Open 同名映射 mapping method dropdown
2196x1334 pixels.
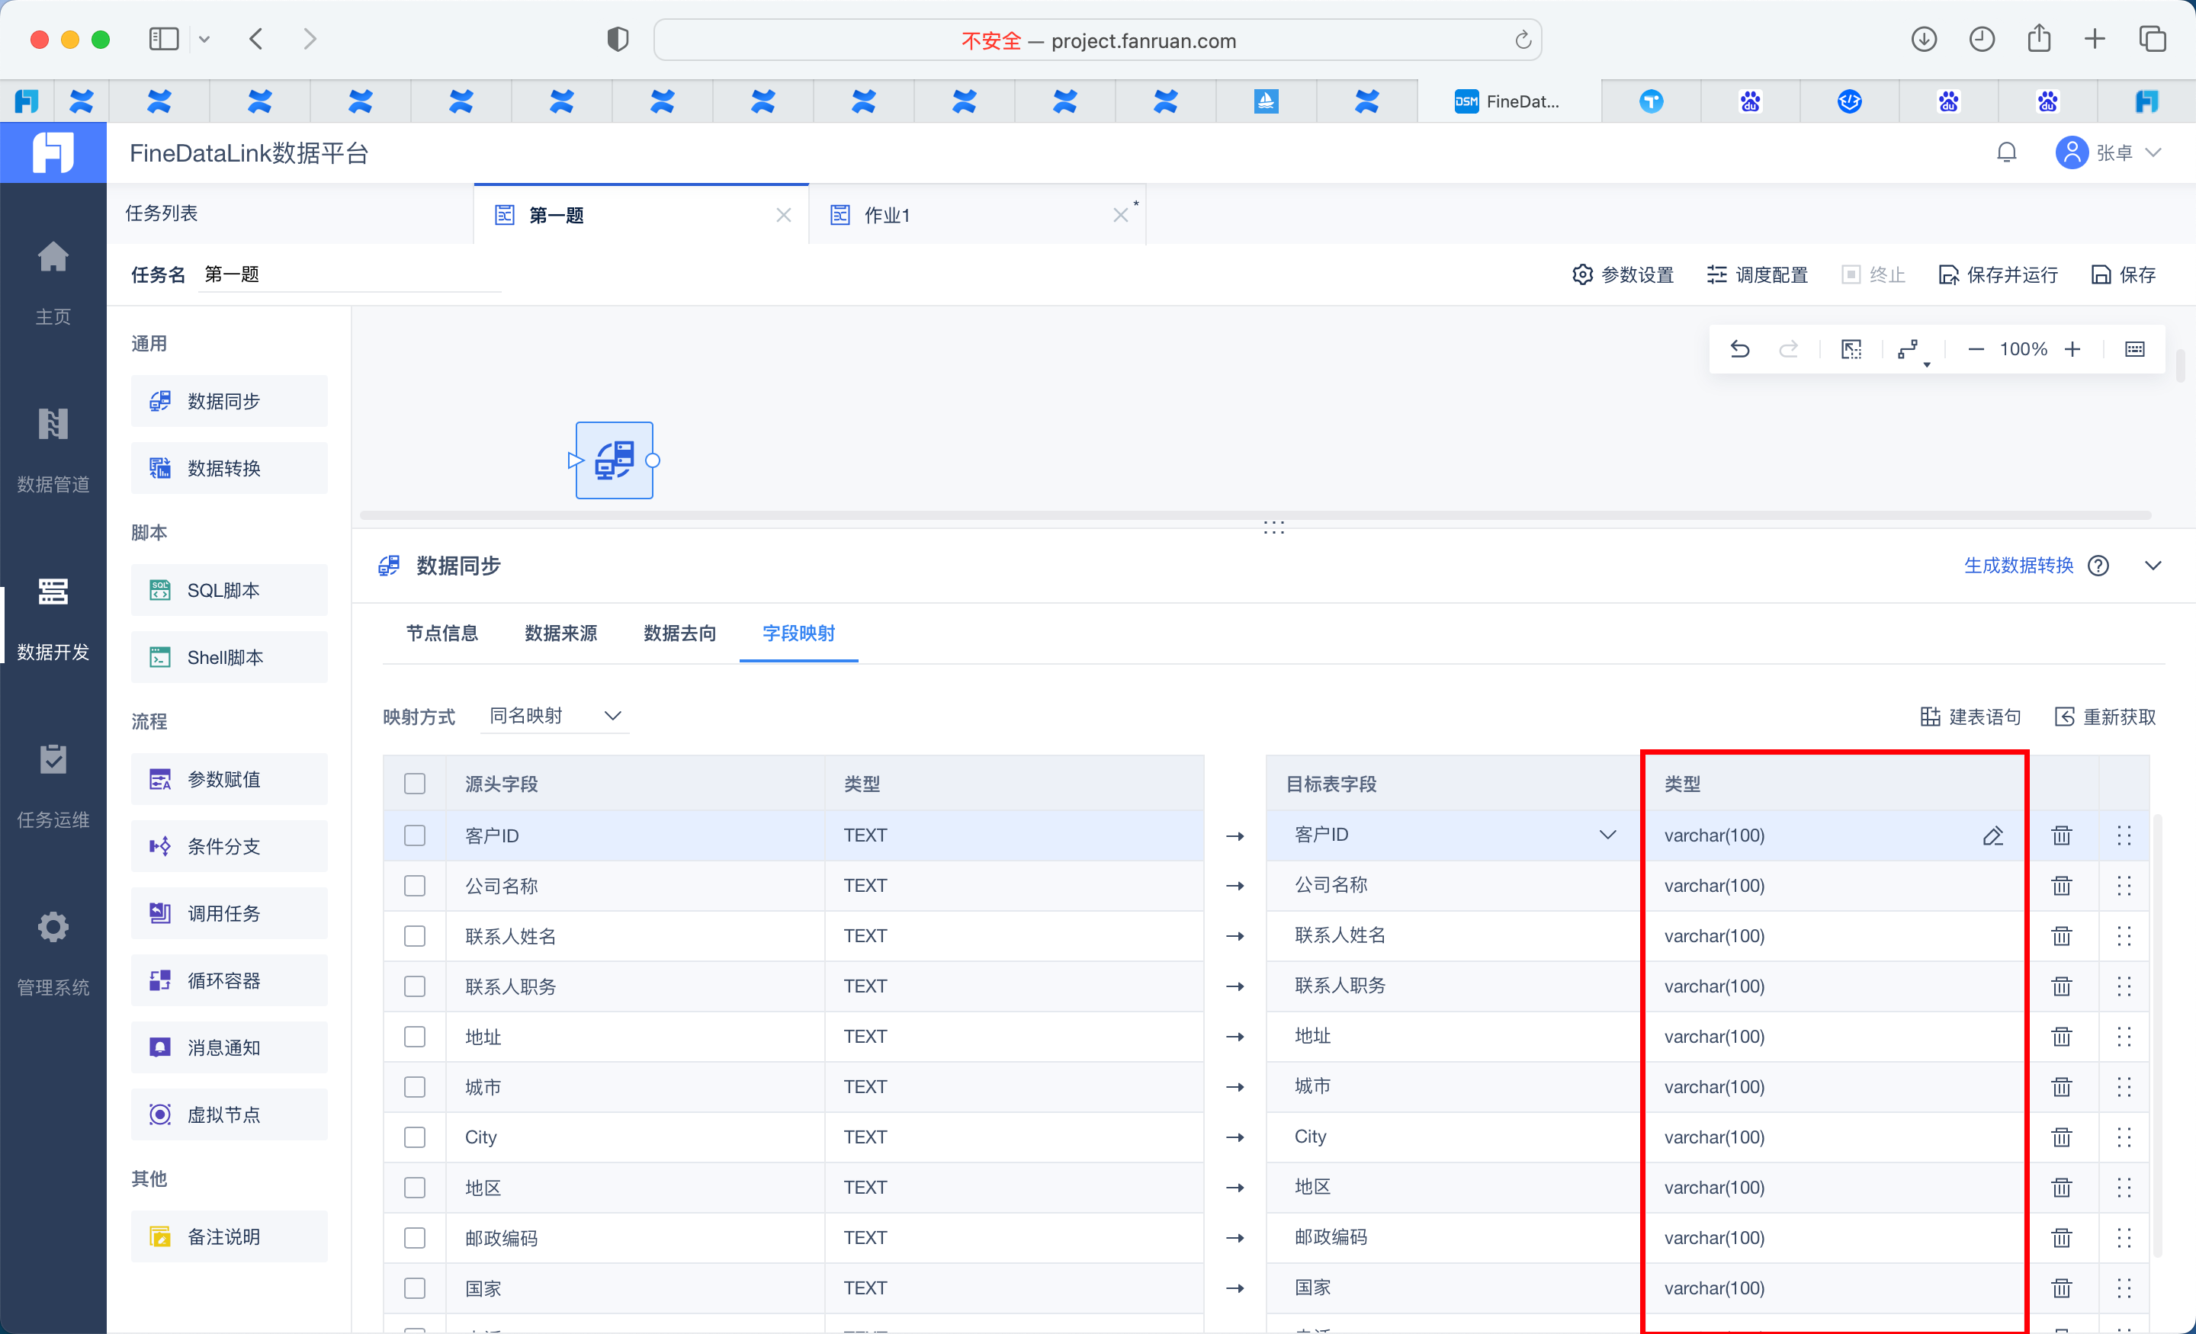(x=554, y=716)
